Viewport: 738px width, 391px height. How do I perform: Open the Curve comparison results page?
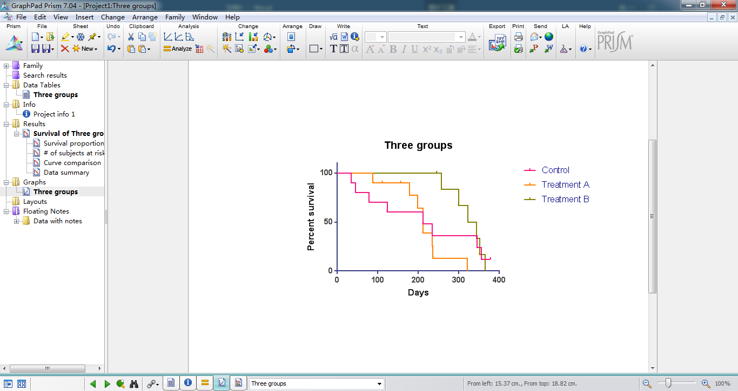[x=72, y=163]
